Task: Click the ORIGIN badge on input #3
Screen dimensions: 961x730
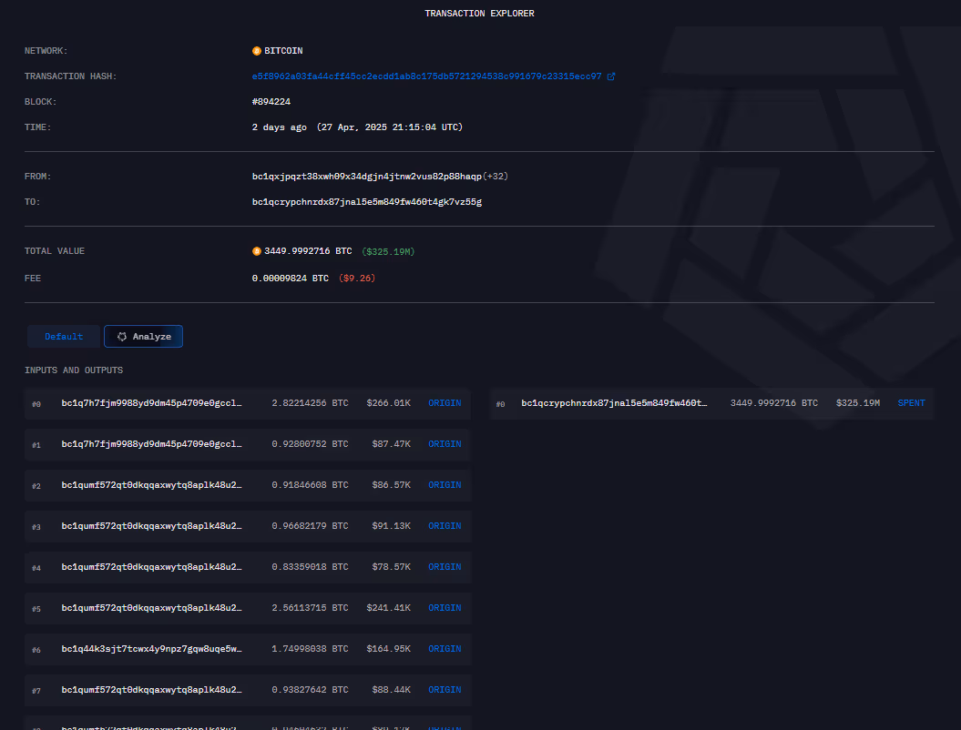Action: [x=444, y=525]
